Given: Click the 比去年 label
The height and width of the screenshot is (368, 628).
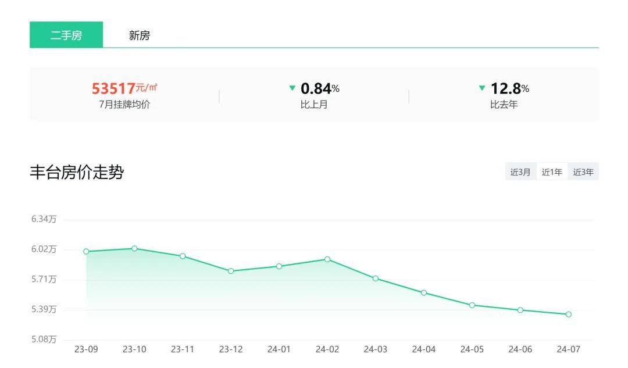Looking at the screenshot, I should (x=504, y=105).
